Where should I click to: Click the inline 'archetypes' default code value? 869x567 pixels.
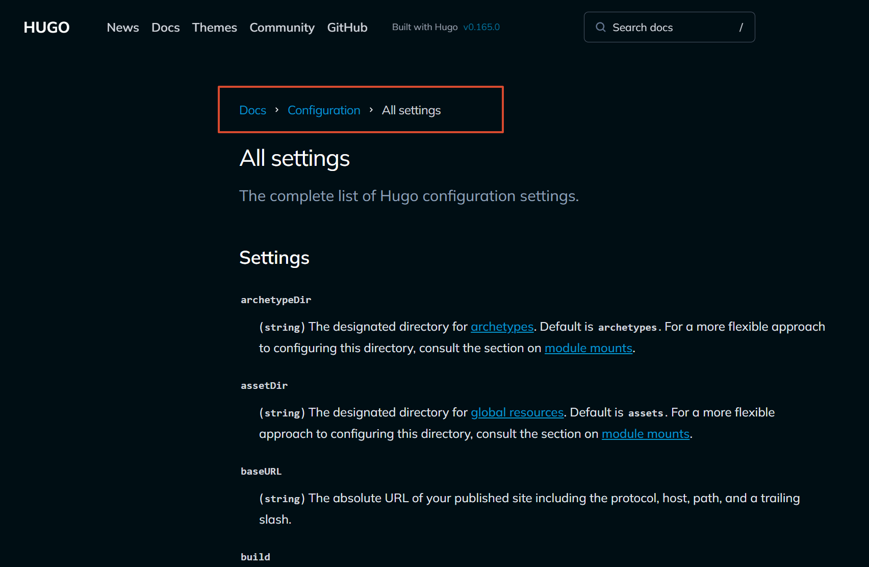(x=628, y=327)
